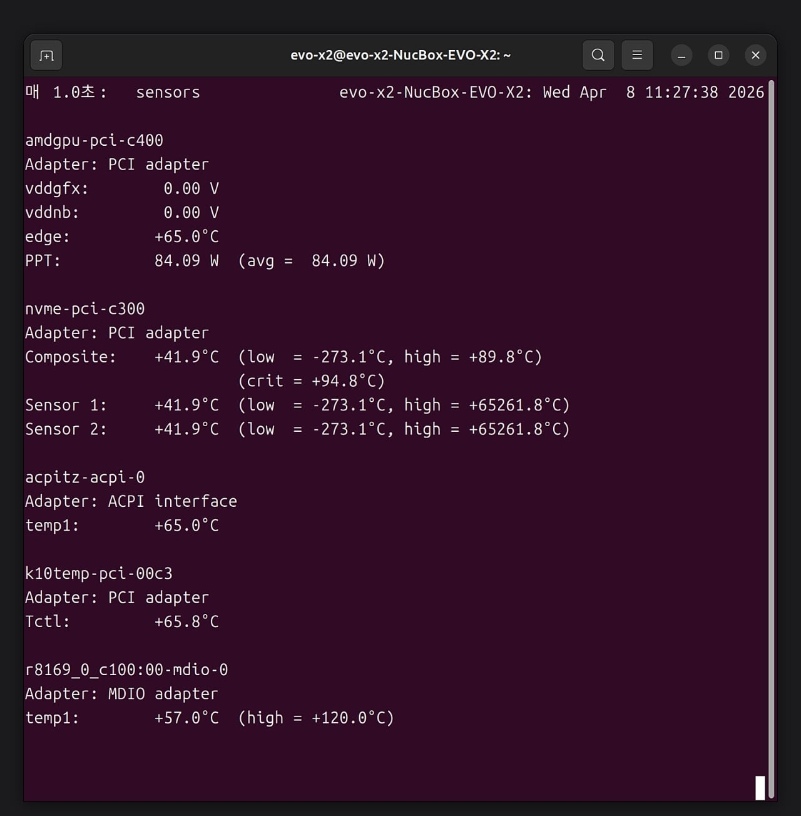Screen dimensions: 801x816
Task: Open a new terminal tab
Action: point(46,56)
